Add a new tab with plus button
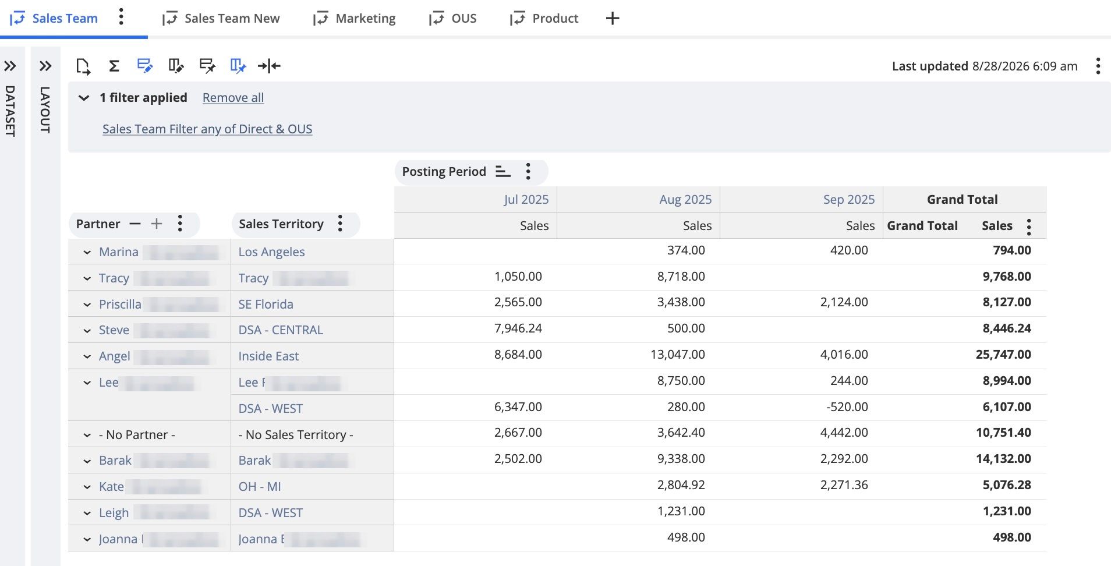 click(613, 19)
